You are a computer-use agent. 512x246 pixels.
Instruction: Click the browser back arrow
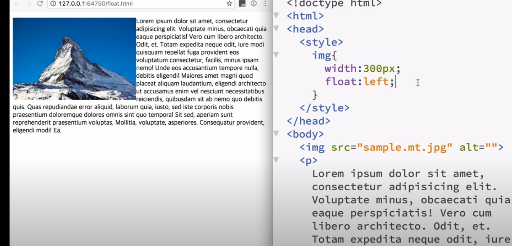[x=16, y=4]
